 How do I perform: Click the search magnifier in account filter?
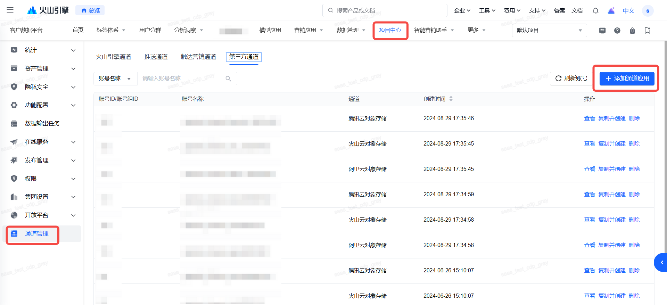pyautogui.click(x=228, y=79)
